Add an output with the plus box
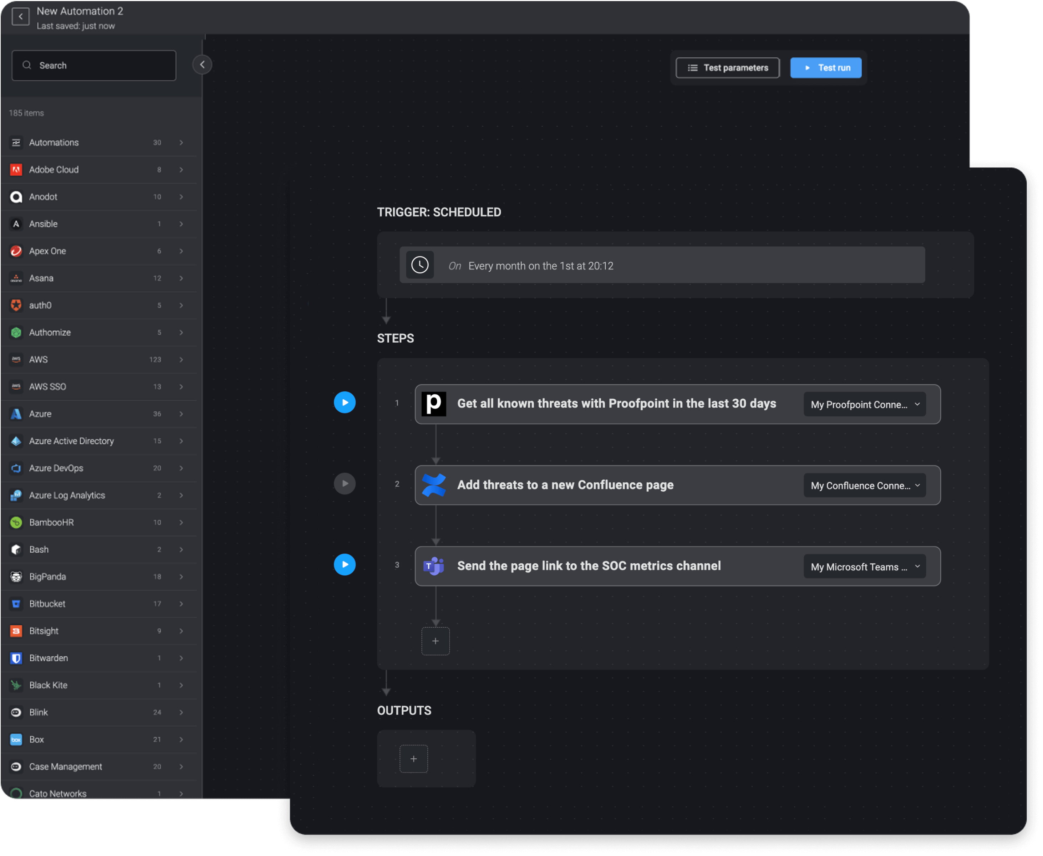Viewport: 1043px width, 856px height. coord(413,759)
